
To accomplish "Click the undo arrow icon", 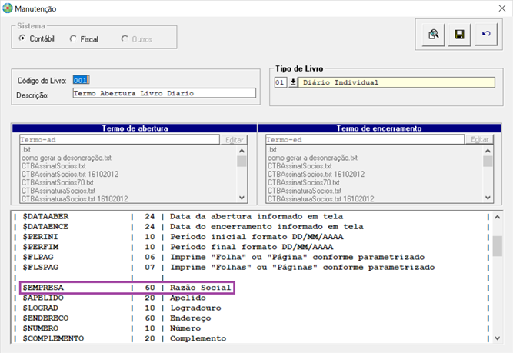I will 486,34.
